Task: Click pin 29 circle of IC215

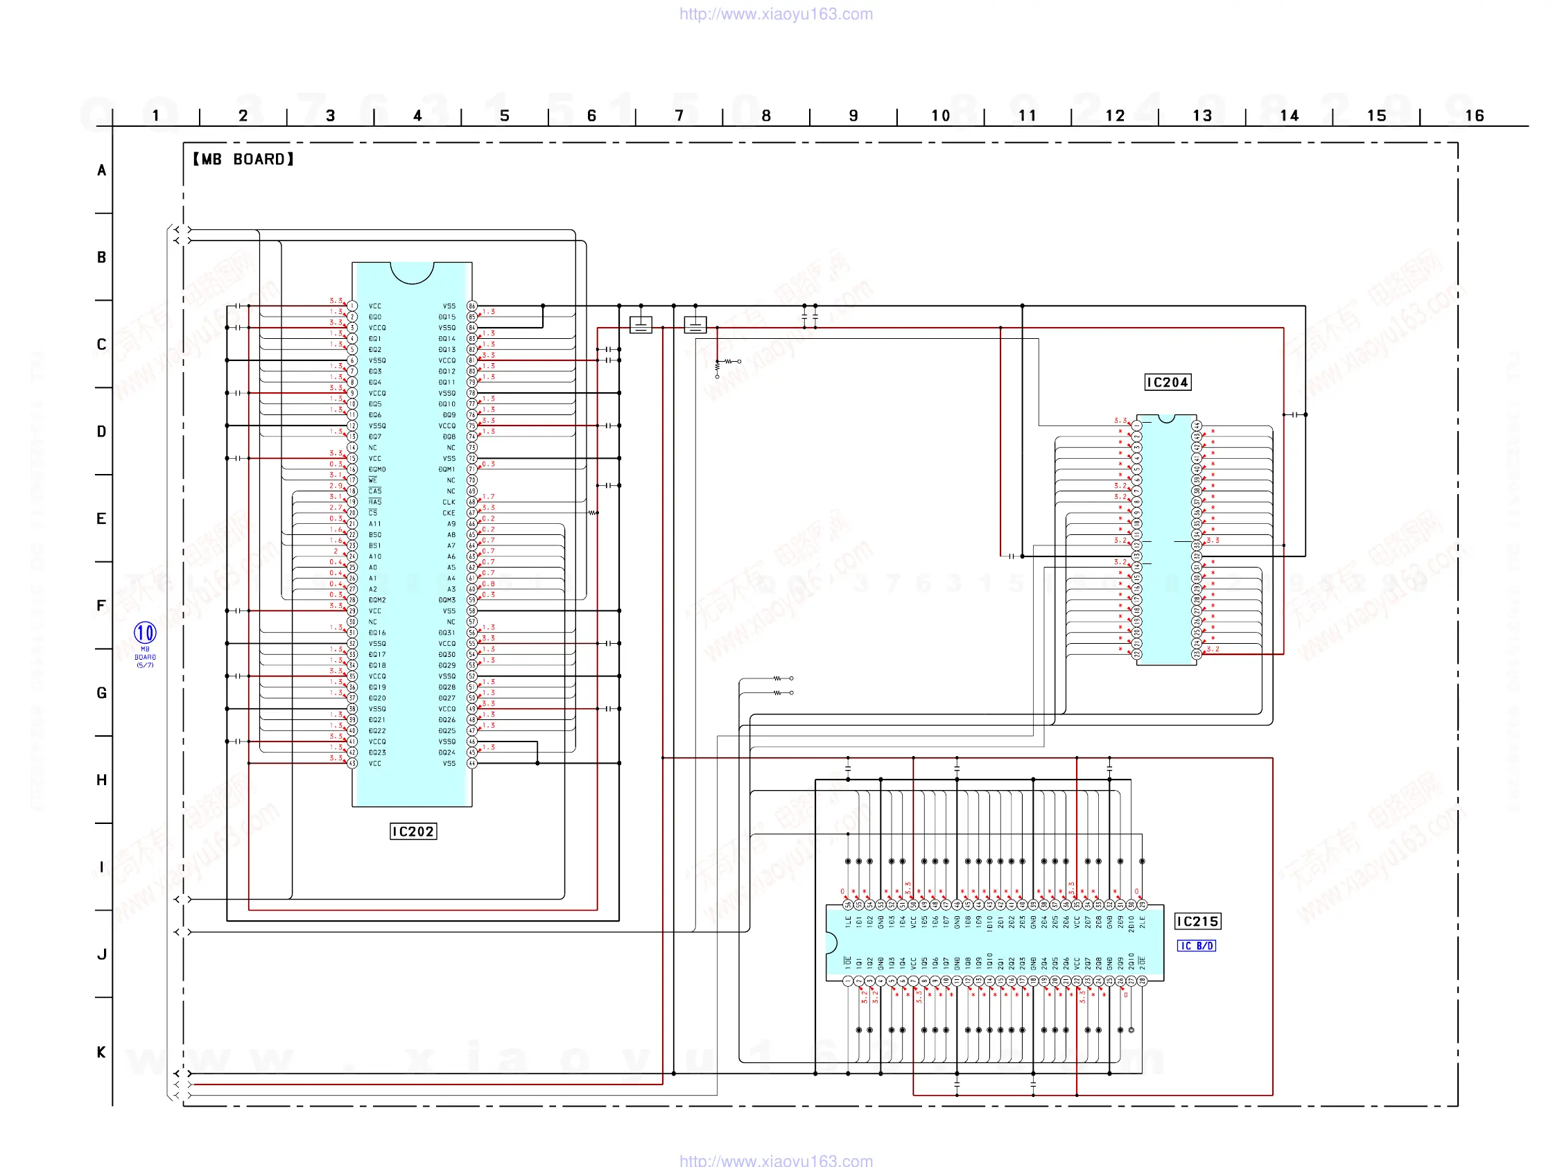Action: coord(1143,904)
